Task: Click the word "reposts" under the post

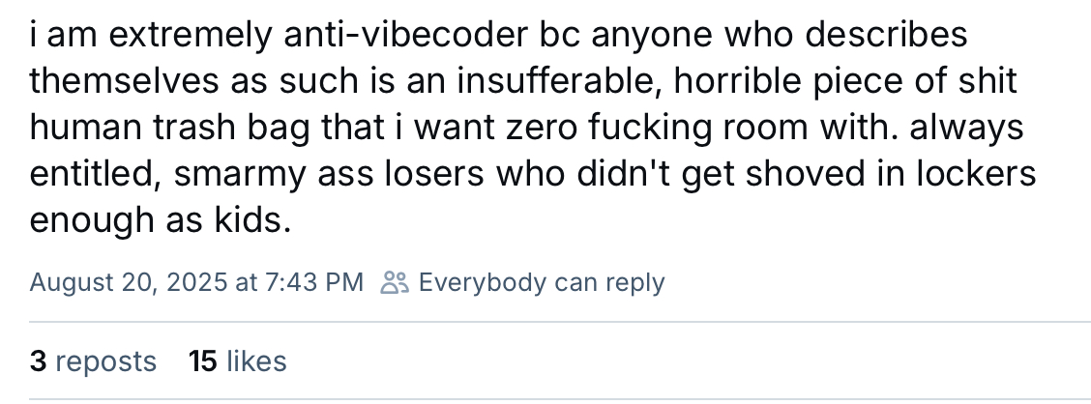Action: pyautogui.click(x=105, y=361)
